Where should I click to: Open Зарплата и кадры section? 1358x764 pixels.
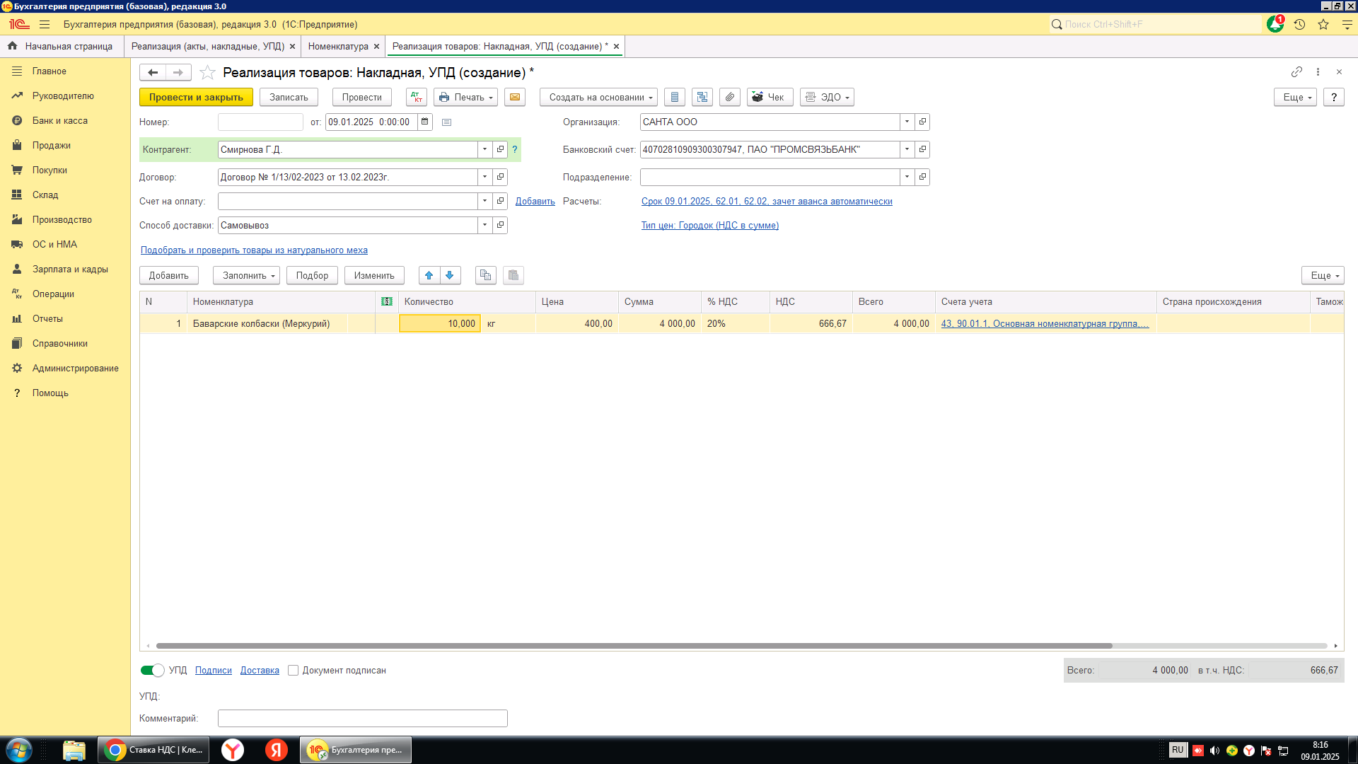(x=70, y=269)
